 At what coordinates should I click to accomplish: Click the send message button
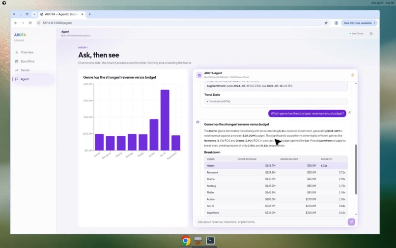351,222
